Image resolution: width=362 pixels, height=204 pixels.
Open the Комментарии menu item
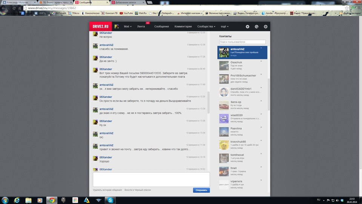183,26
